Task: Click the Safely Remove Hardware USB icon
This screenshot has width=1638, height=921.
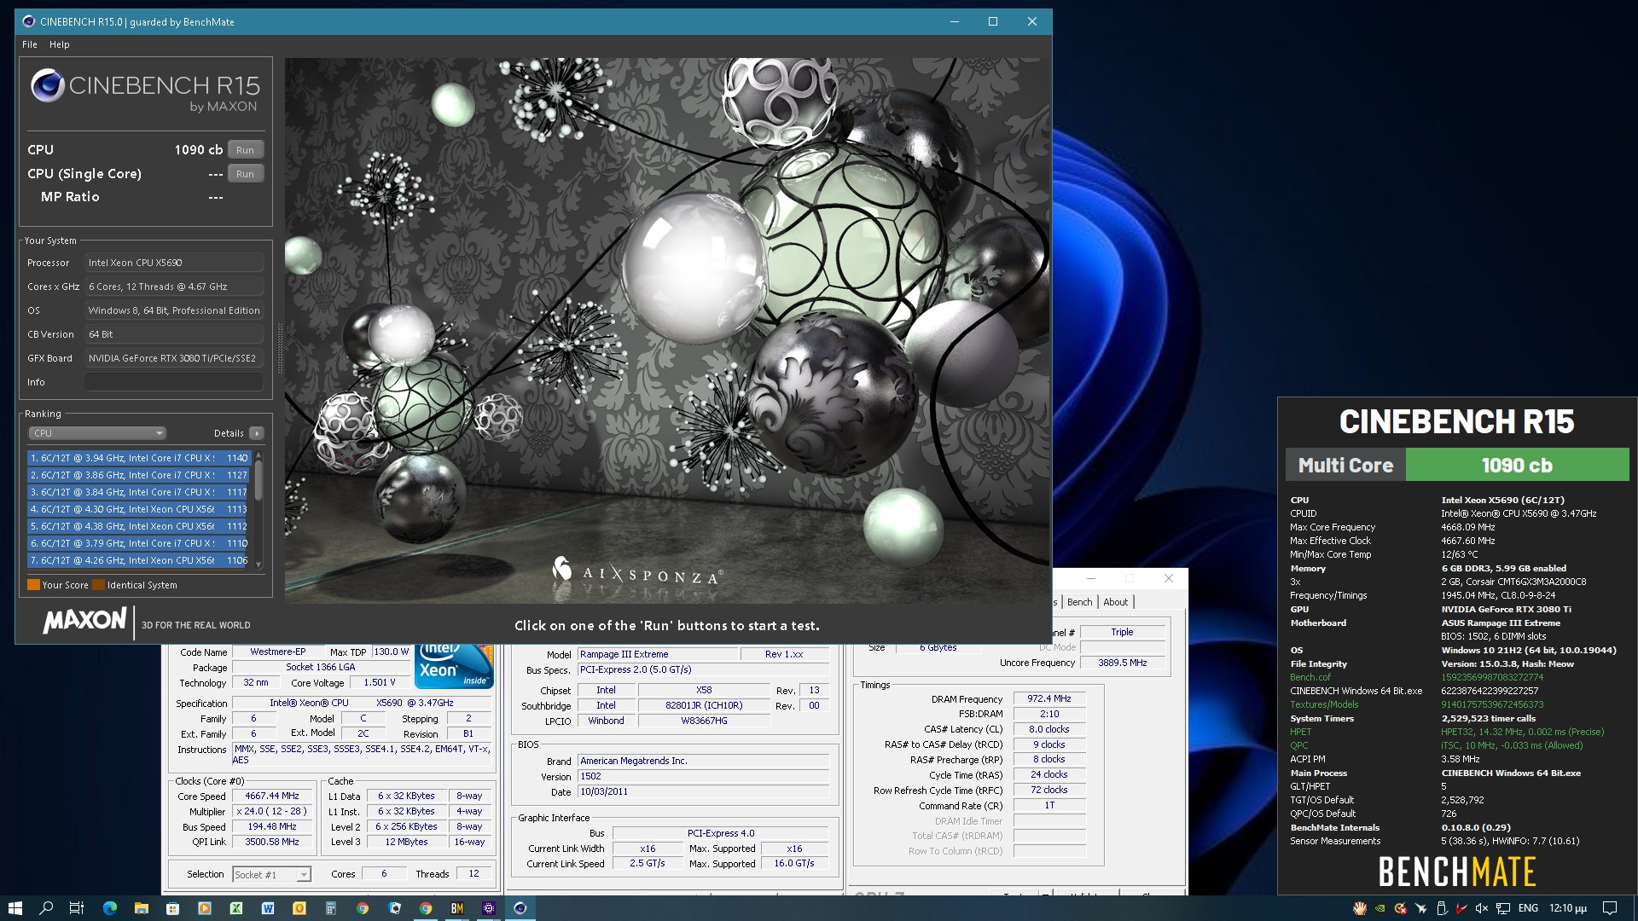Action: tap(1442, 908)
